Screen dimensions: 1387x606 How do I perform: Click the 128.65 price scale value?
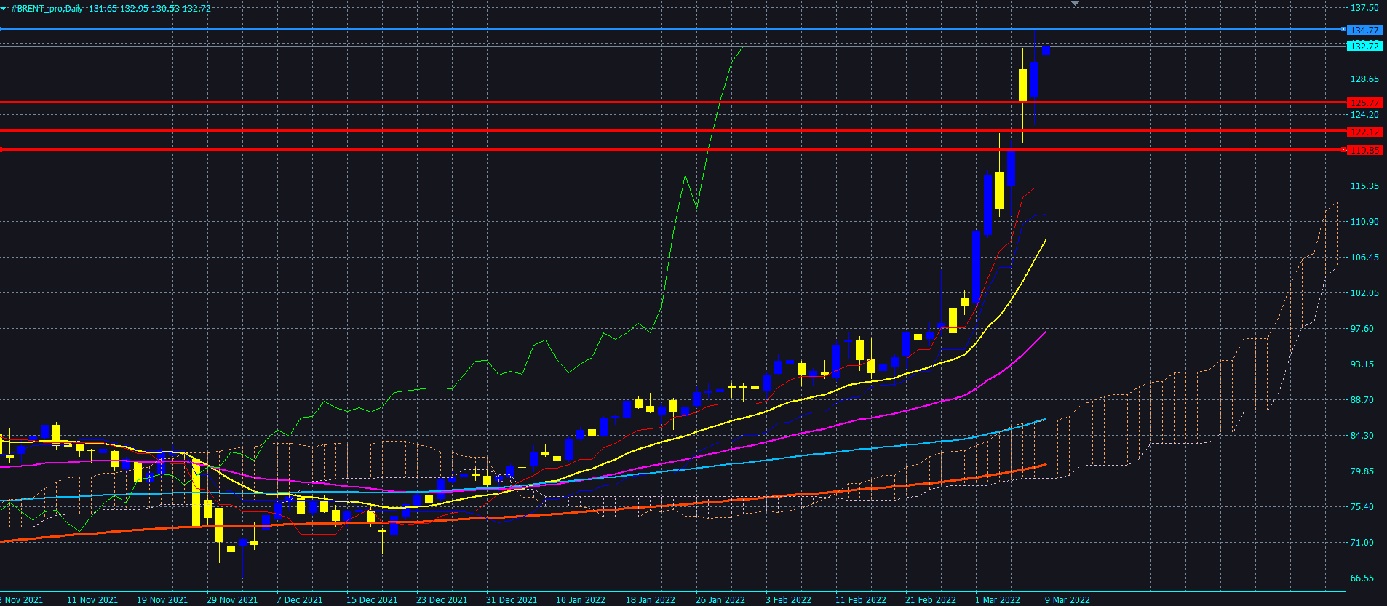tap(1364, 79)
